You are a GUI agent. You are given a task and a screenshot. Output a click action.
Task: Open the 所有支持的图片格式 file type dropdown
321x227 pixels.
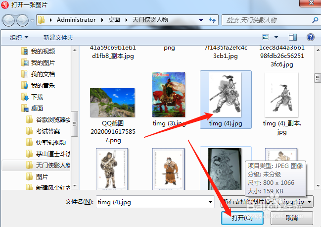(x=267, y=202)
